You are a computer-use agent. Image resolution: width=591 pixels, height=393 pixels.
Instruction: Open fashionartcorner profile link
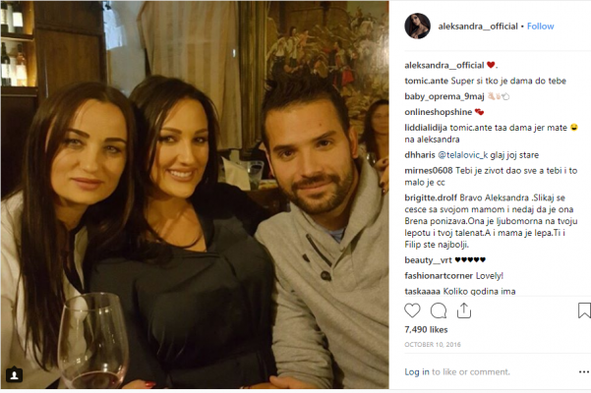click(x=439, y=276)
